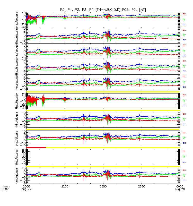Viewport: 193px width, 206px height.
Task: Click the Aug 28 date label
Action: (180, 189)
